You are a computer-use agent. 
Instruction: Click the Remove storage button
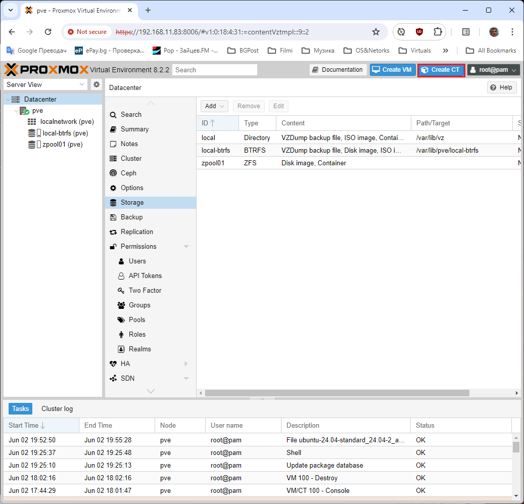pyautogui.click(x=249, y=106)
